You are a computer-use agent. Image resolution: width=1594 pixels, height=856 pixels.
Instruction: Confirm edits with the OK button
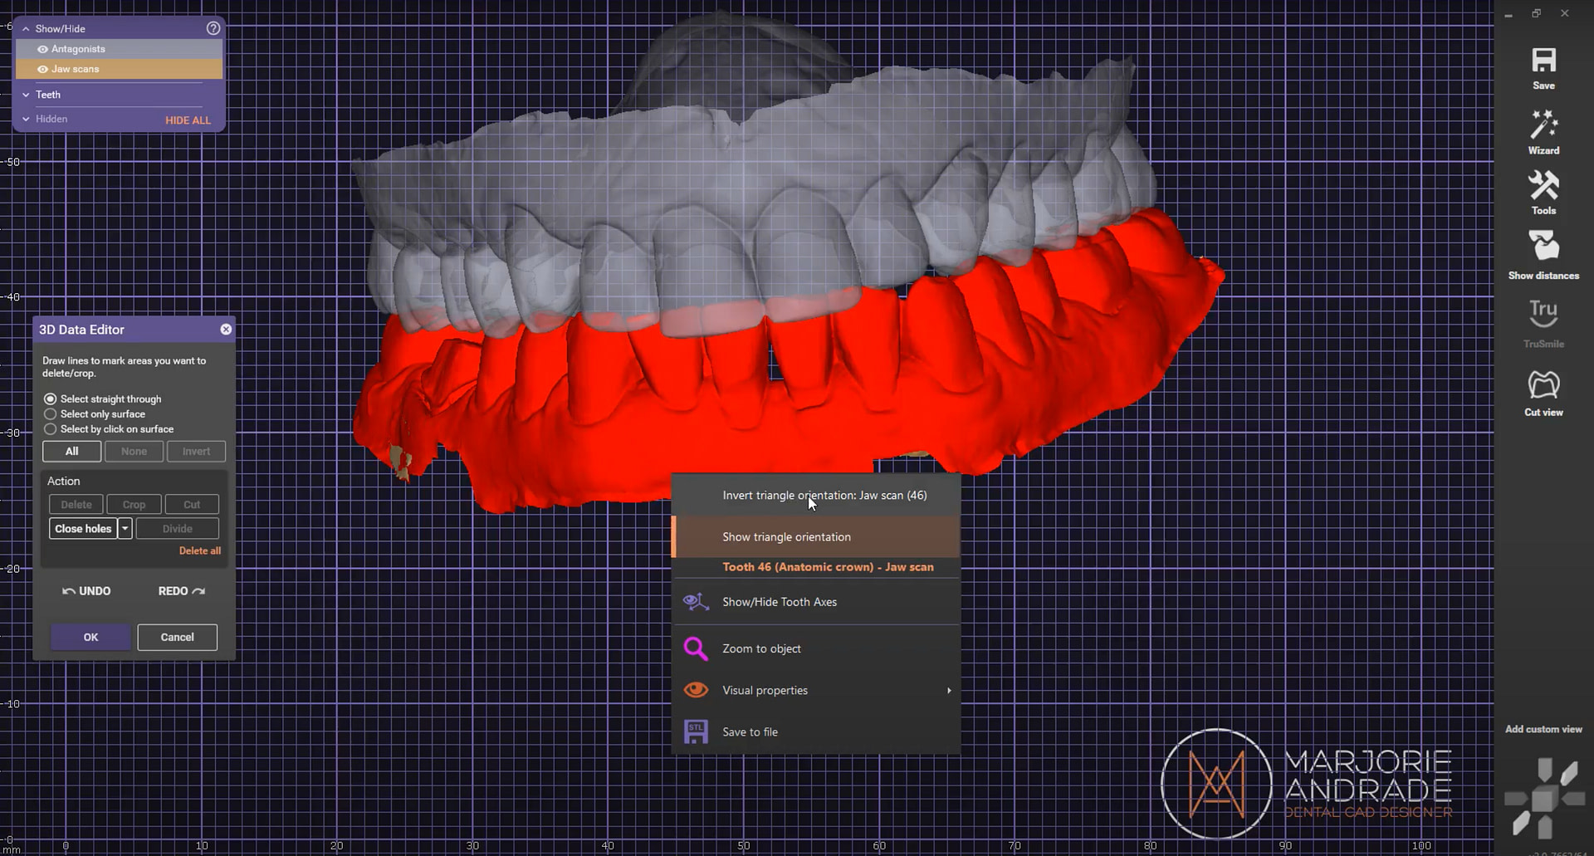[x=90, y=637]
